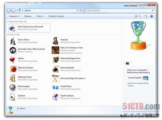Click the Internet Backgammon title text
The image size is (162, 120).
point(70,58)
